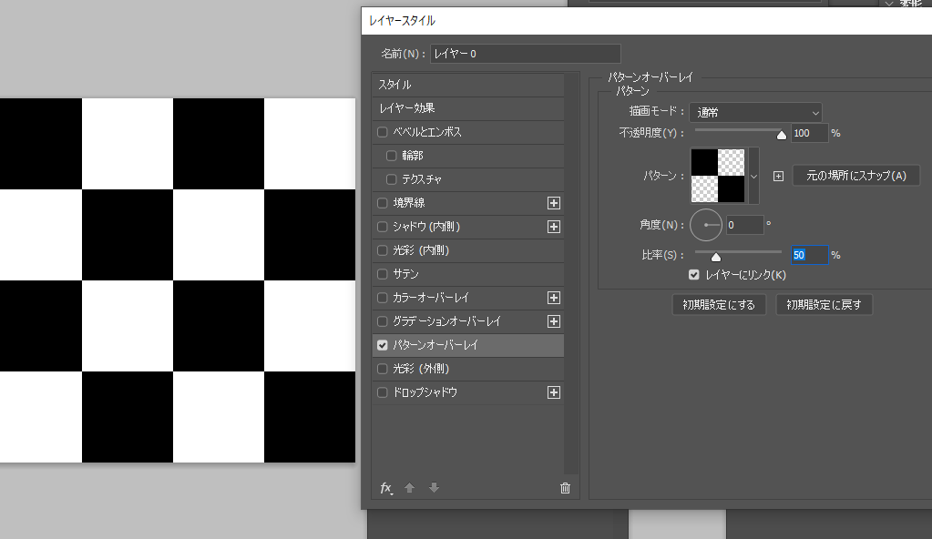Viewport: 932px width, 539px height.
Task: Add another 境界線 effect with plus icon
Action: click(553, 203)
